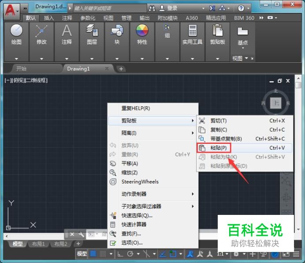Switch to the BIM 360 ribbon tab
Screen dimensions: 305x263
click(x=244, y=18)
